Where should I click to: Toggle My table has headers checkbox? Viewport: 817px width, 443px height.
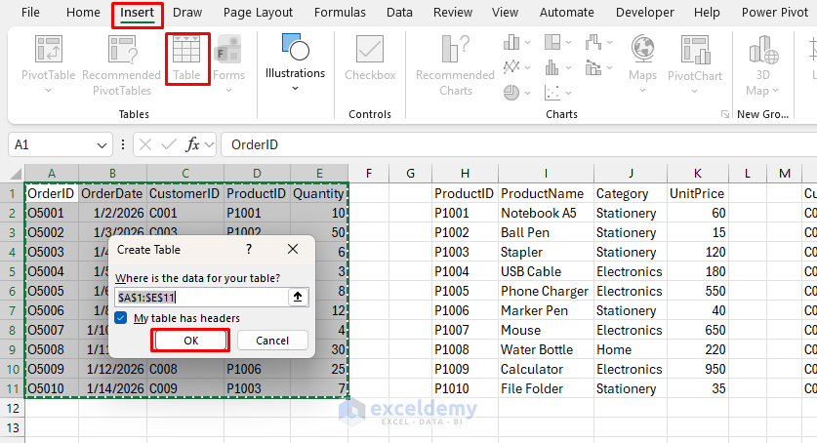click(121, 317)
